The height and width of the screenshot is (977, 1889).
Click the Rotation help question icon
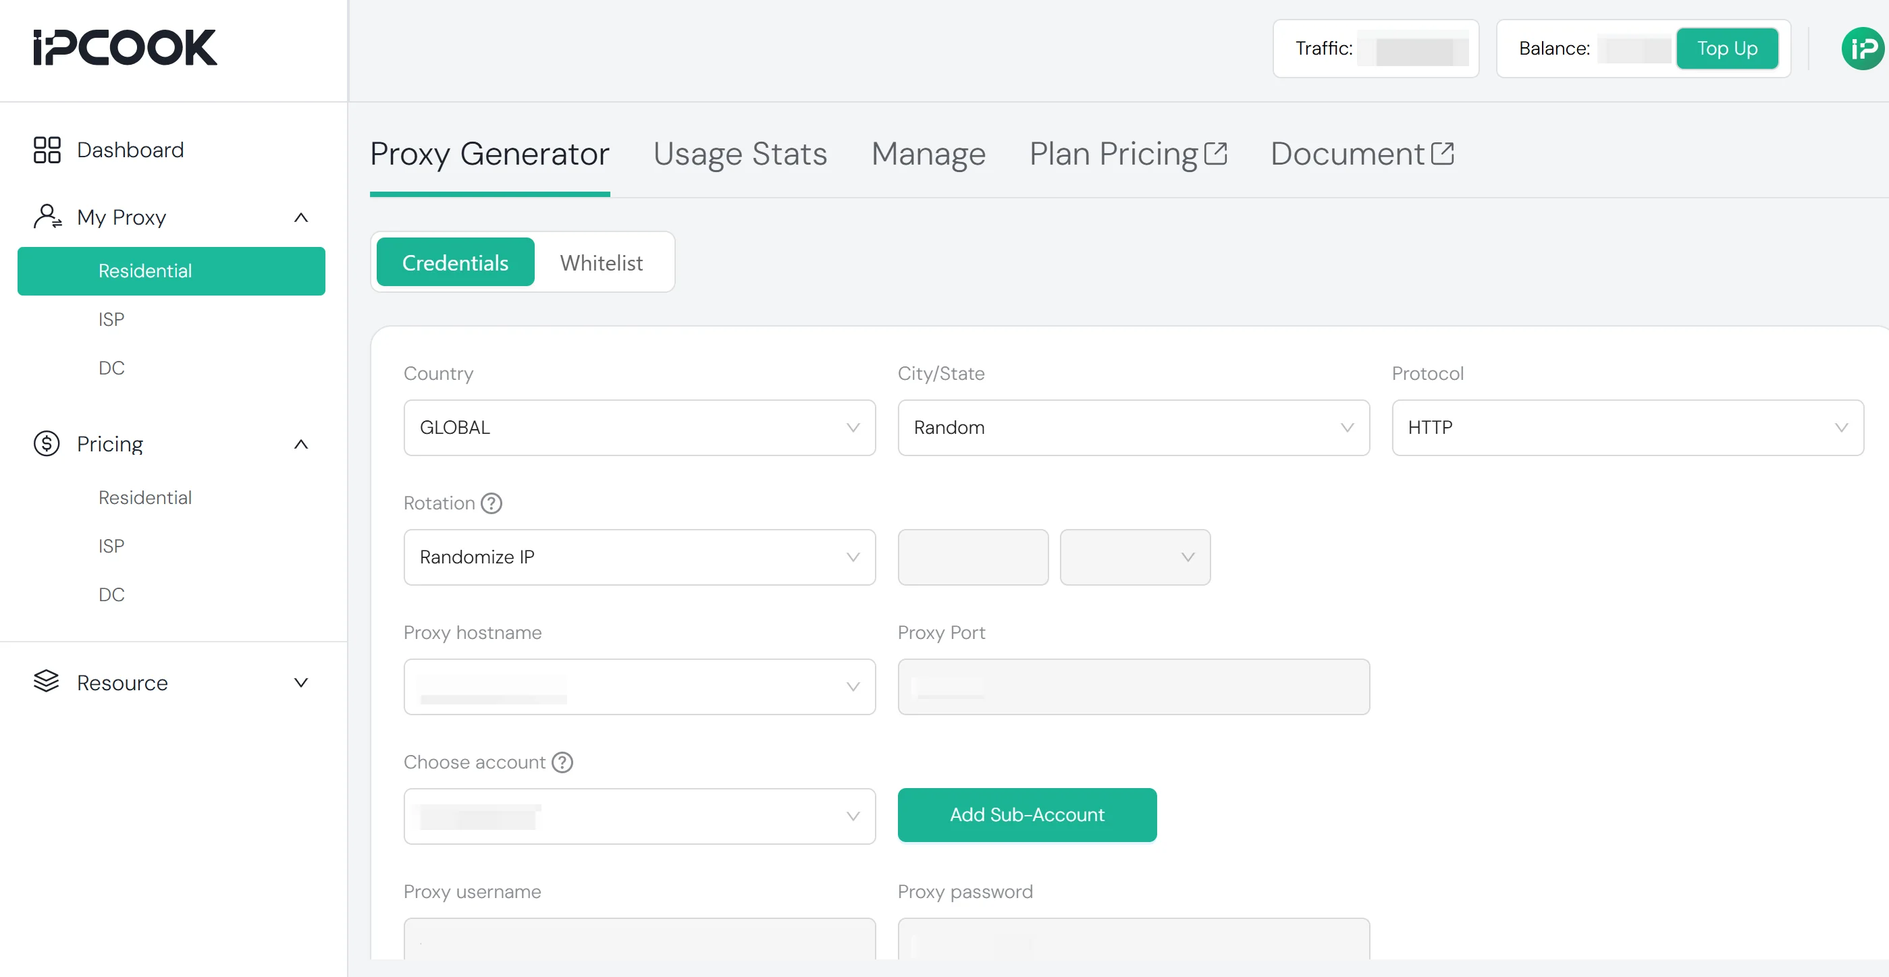[x=491, y=503]
